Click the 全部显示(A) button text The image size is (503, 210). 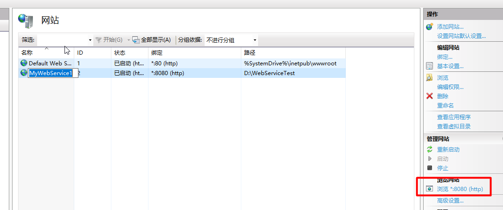(x=156, y=40)
